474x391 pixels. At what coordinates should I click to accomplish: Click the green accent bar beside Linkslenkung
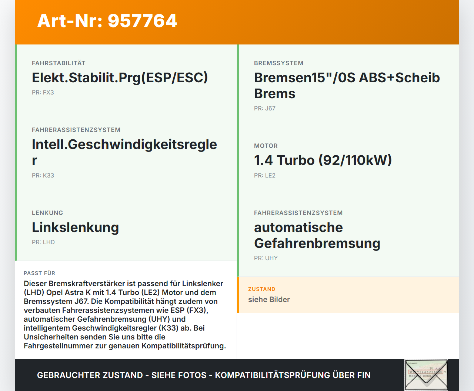[16, 227]
